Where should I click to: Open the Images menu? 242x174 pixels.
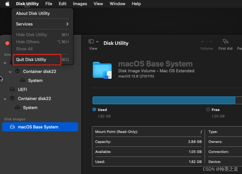[80, 4]
